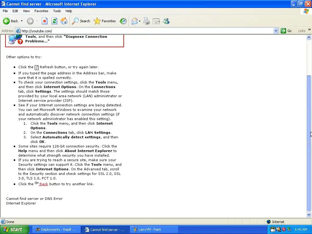Click the Done status bar icon
The width and height of the screenshot is (312, 234).
(3, 222)
